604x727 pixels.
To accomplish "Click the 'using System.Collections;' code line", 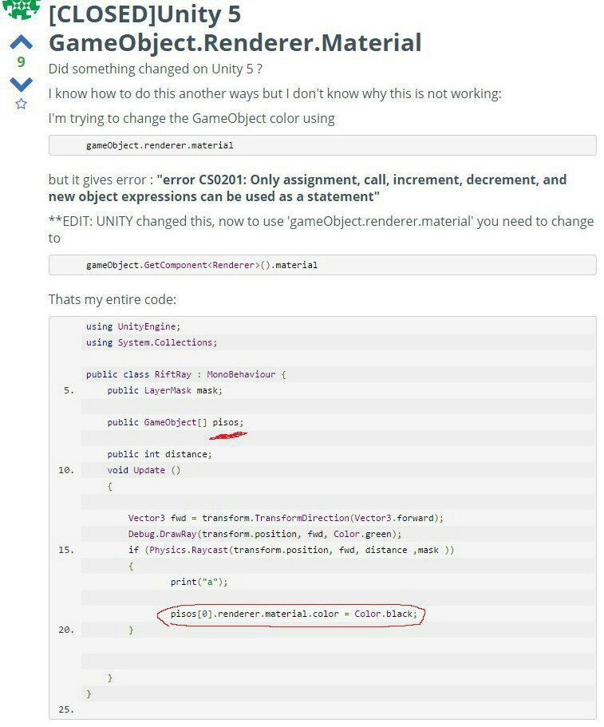I will (x=152, y=342).
